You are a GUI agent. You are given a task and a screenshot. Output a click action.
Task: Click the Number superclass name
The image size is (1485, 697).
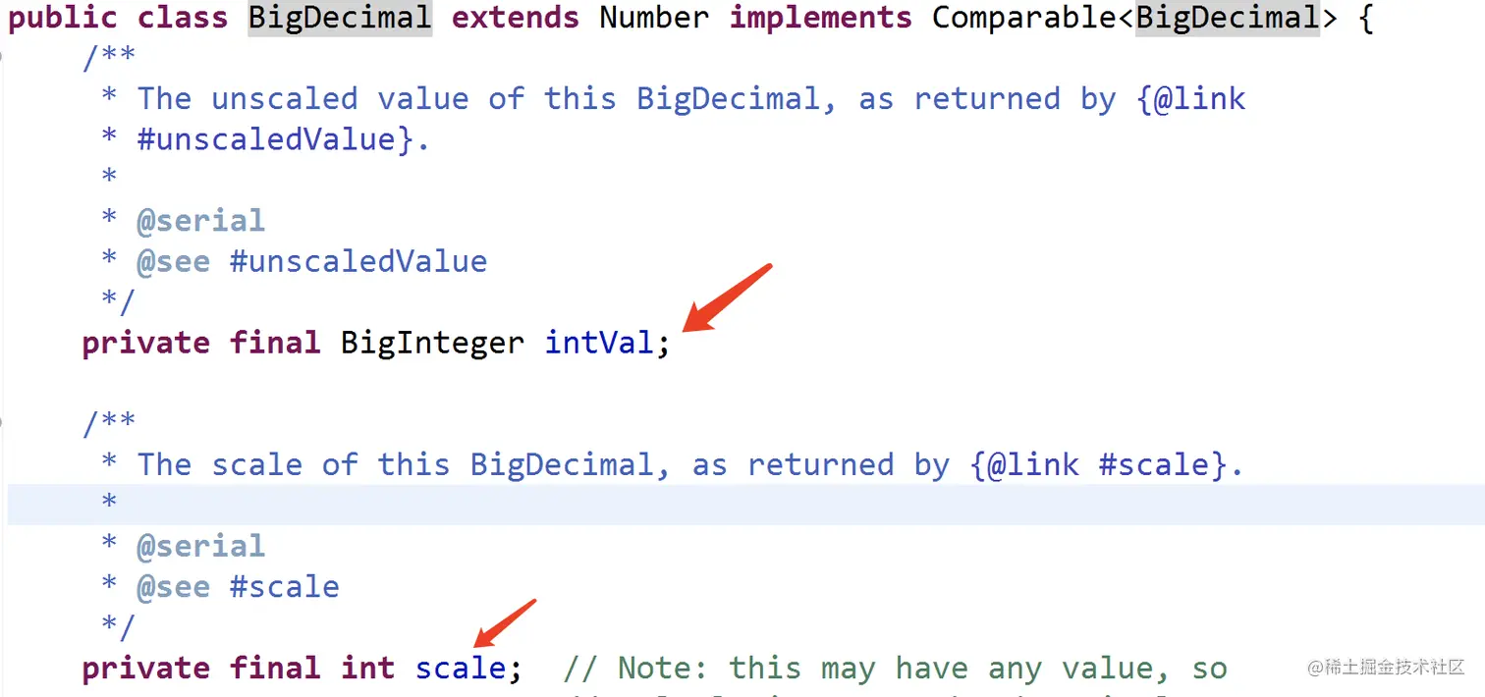coord(654,18)
